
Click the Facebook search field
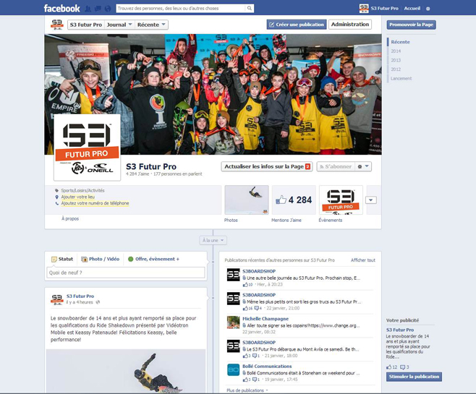pyautogui.click(x=181, y=8)
